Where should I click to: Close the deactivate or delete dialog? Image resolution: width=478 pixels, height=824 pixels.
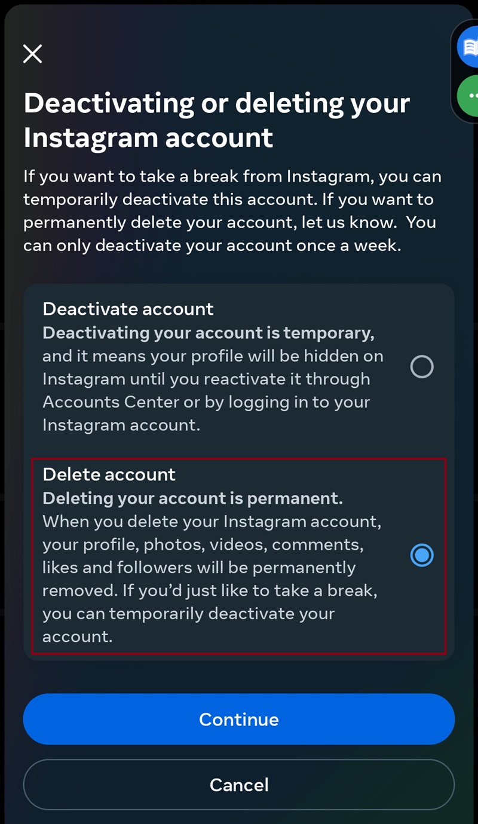(33, 54)
